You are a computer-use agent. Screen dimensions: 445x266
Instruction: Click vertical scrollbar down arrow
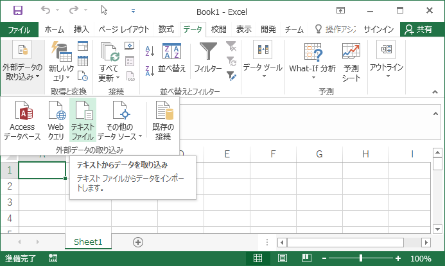437,229
